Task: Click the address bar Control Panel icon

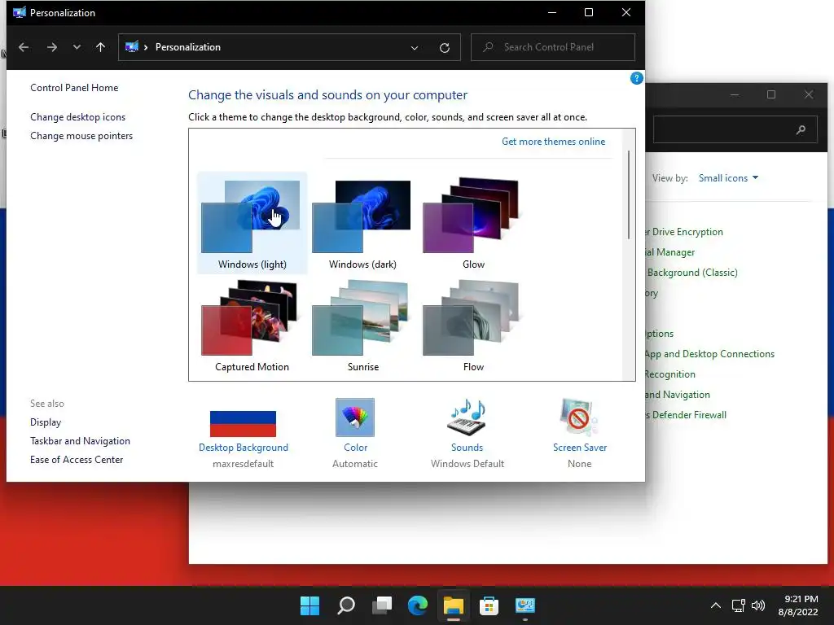Action: pos(132,47)
